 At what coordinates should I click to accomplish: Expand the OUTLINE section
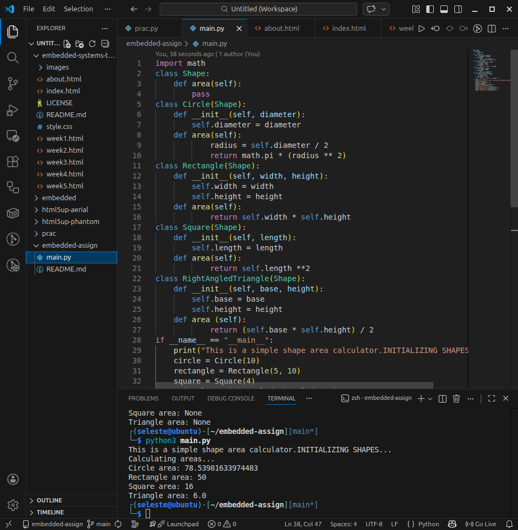click(50, 500)
